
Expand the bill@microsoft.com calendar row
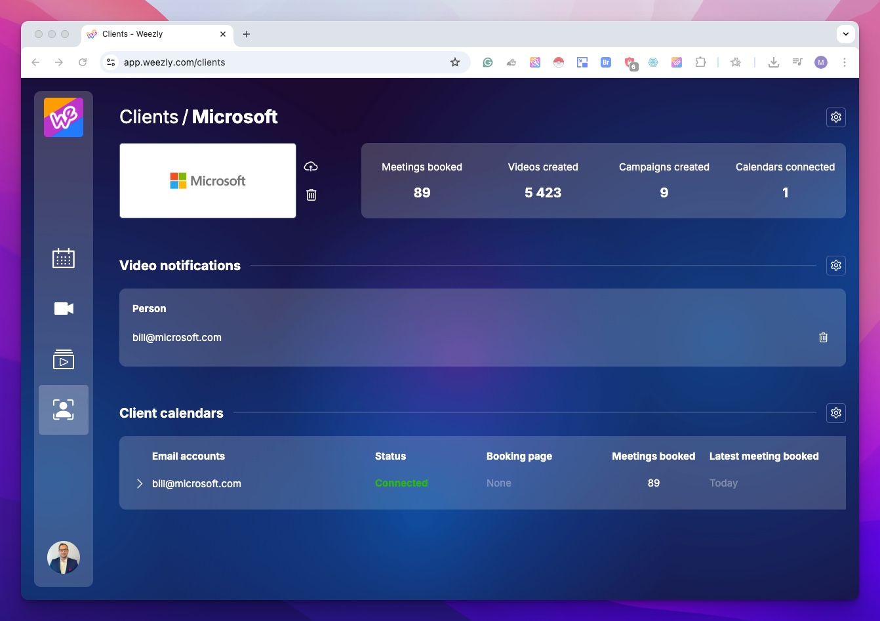coord(140,483)
